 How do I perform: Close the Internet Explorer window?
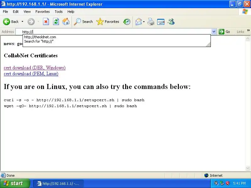click(247, 4)
